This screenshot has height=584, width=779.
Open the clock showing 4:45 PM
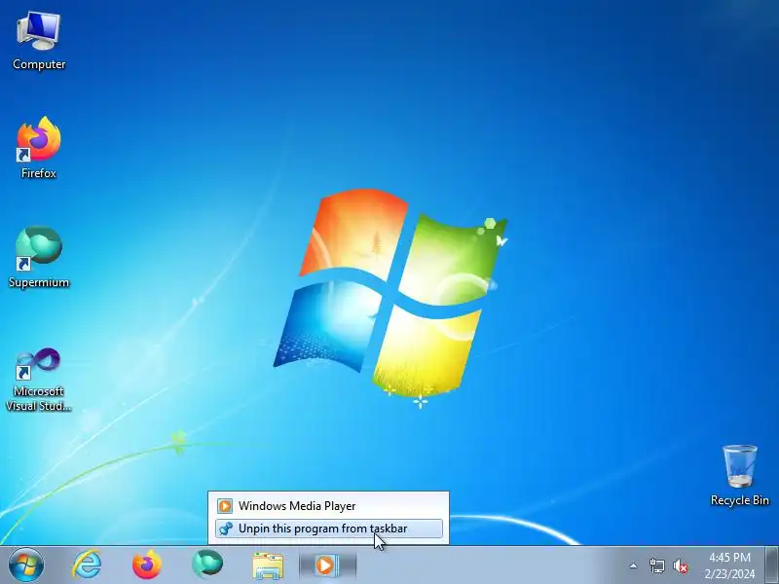[729, 566]
